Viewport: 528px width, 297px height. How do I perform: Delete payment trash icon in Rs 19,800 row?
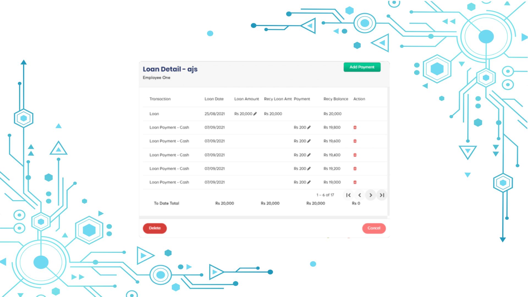(355, 127)
